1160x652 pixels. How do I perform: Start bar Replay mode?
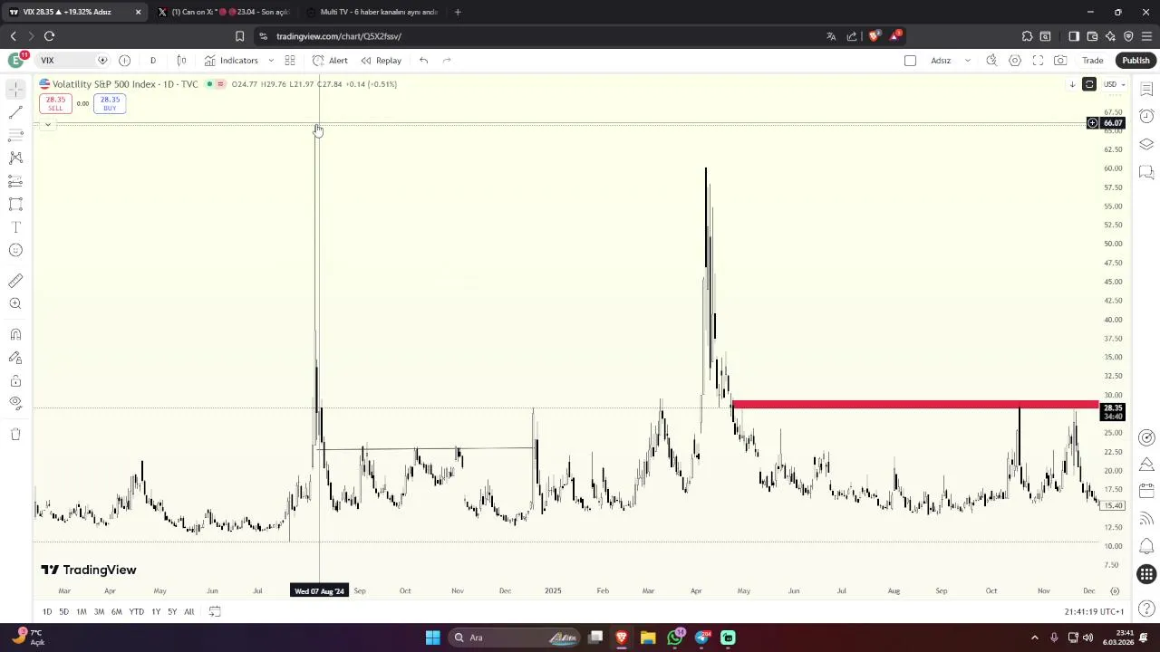tap(381, 61)
